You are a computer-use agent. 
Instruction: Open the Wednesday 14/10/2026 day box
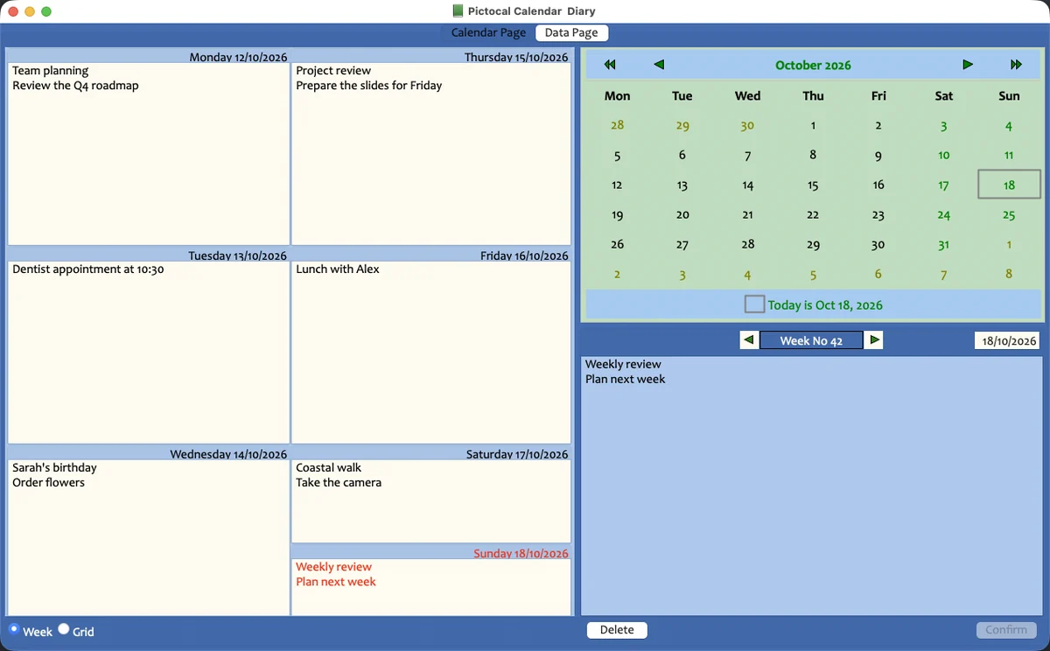point(149,538)
